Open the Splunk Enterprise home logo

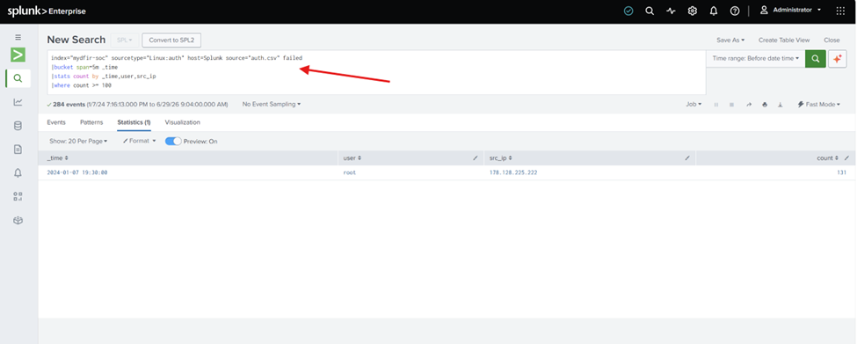[47, 11]
